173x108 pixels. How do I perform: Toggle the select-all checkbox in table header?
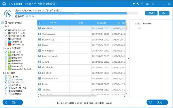[x=40, y=23]
